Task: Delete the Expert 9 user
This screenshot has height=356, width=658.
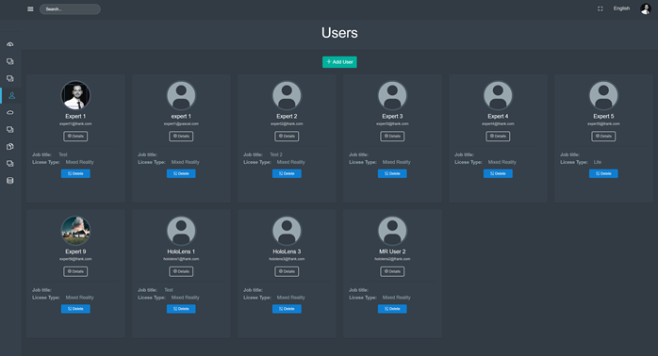Action: coord(75,309)
